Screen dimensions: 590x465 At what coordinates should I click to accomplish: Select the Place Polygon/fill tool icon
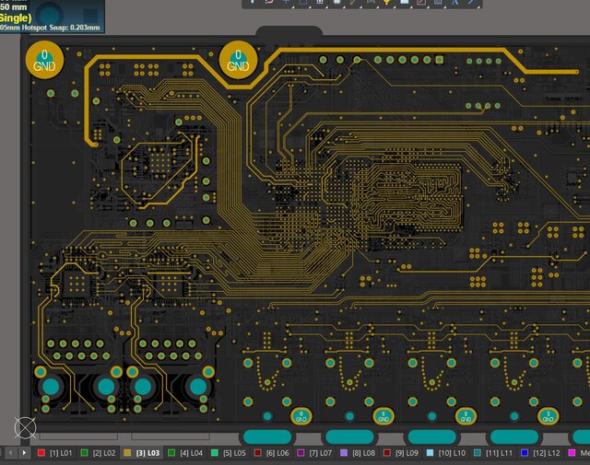click(x=405, y=2)
